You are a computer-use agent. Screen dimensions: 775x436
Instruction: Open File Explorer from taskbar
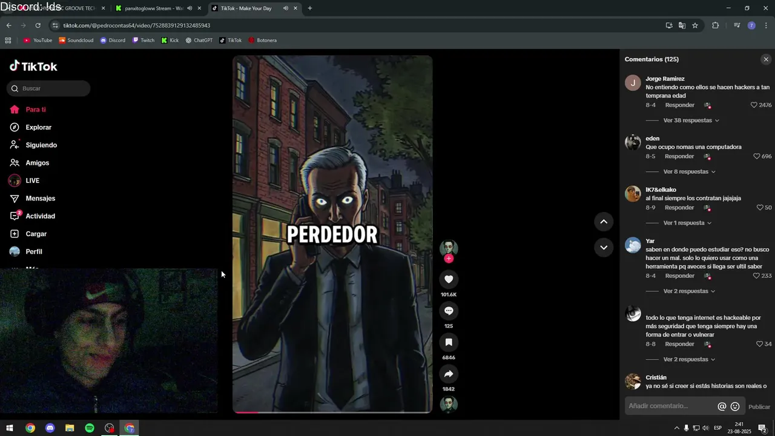[70, 428]
